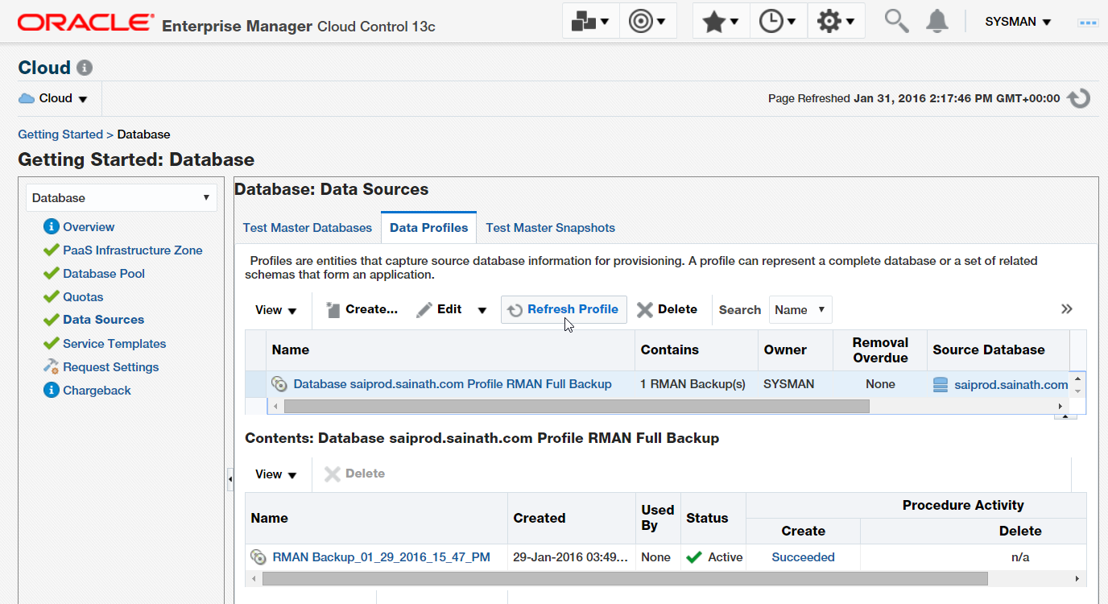Open Database Pool in sidebar
Viewport: 1108px width, 604px height.
(x=104, y=274)
